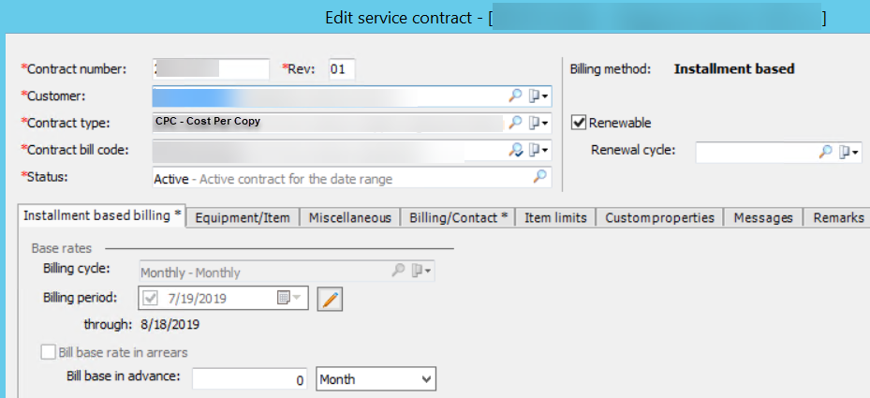Select the Remarks tab
This screenshot has width=870, height=398.
coord(838,218)
